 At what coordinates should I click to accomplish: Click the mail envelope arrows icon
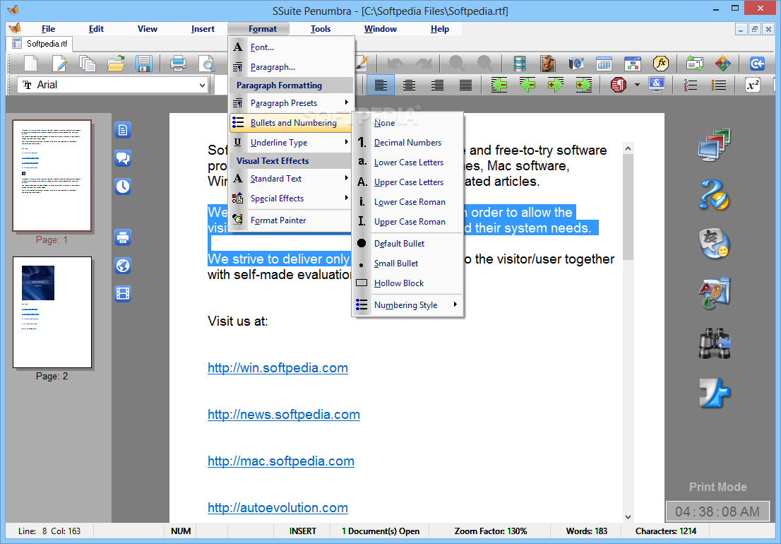click(694, 64)
